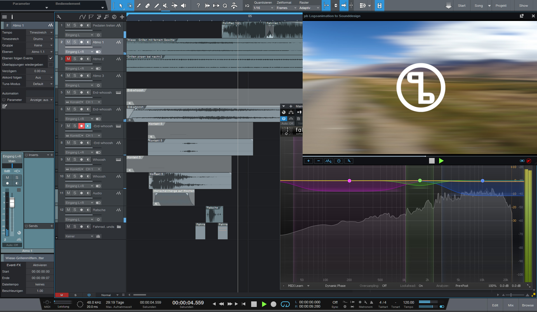The height and width of the screenshot is (312, 537).
Task: Open the tempo track clock icon
Action: point(114,17)
